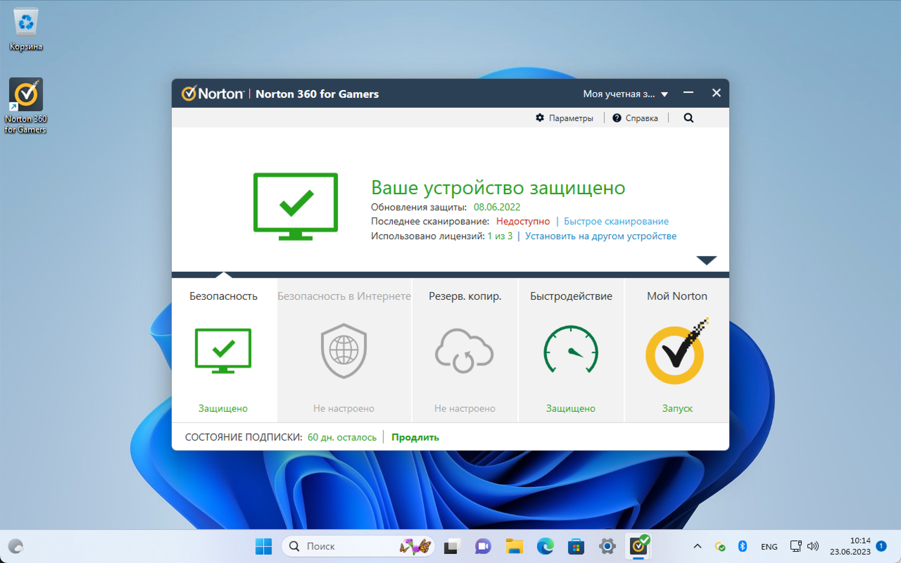Click Продлить to renew subscription

[415, 437]
